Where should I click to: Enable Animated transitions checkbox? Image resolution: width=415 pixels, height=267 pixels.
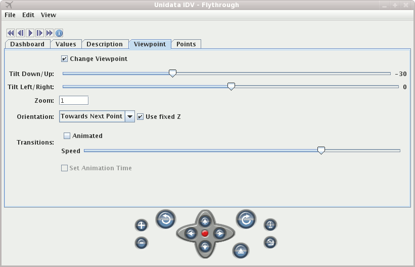pyautogui.click(x=67, y=136)
